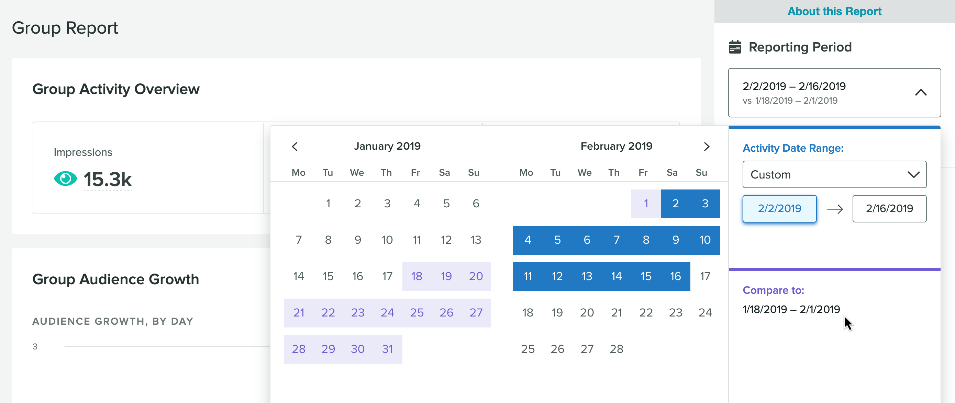Select January 31 in the calendar

click(x=387, y=349)
